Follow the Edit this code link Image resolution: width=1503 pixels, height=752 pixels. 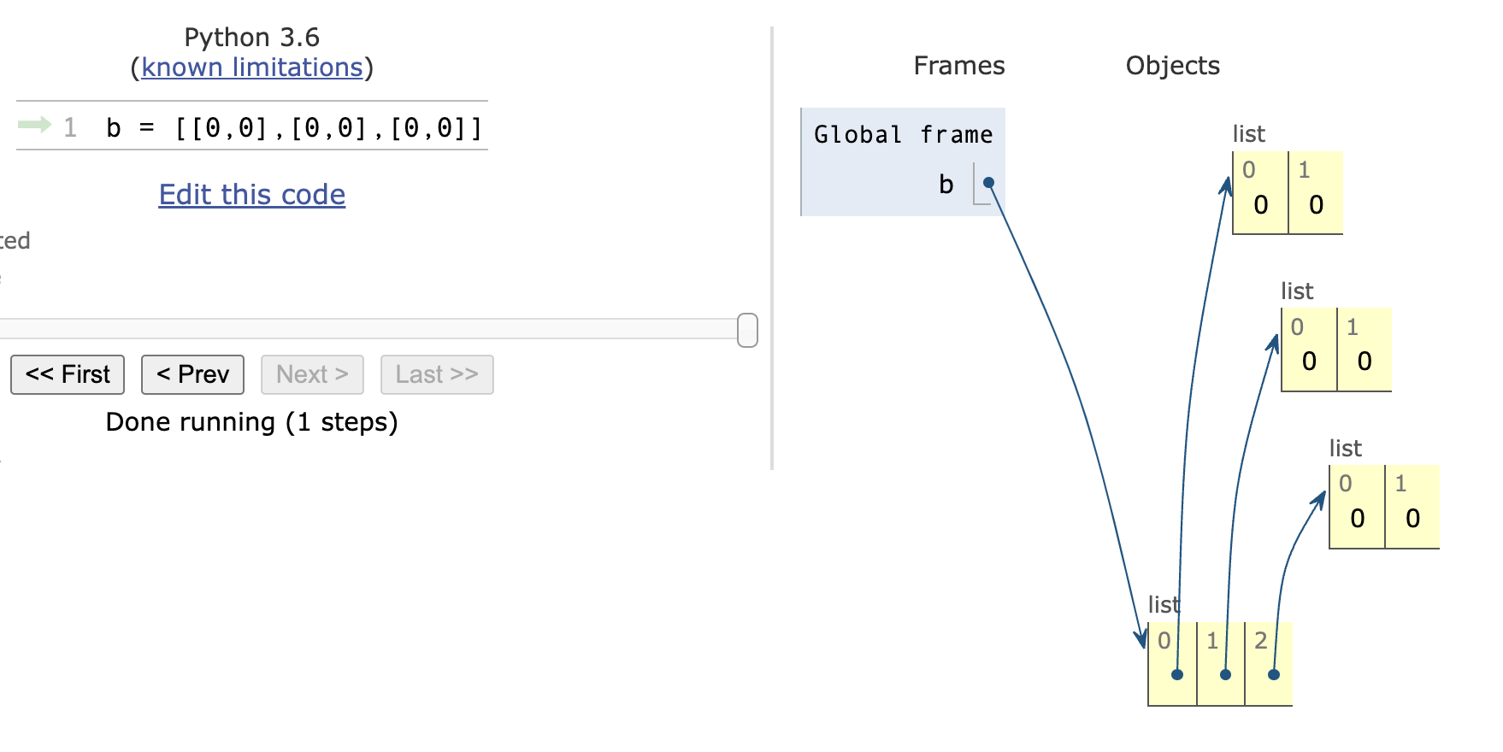[x=252, y=195]
